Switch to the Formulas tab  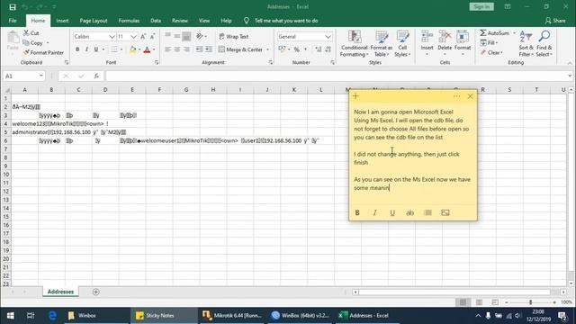(129, 21)
